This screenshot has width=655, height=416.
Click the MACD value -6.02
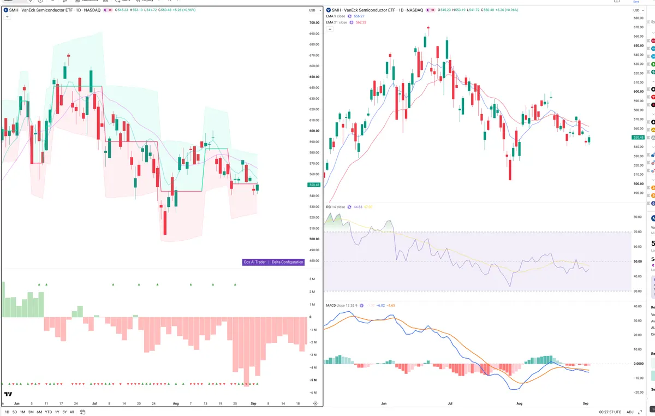(x=382, y=305)
